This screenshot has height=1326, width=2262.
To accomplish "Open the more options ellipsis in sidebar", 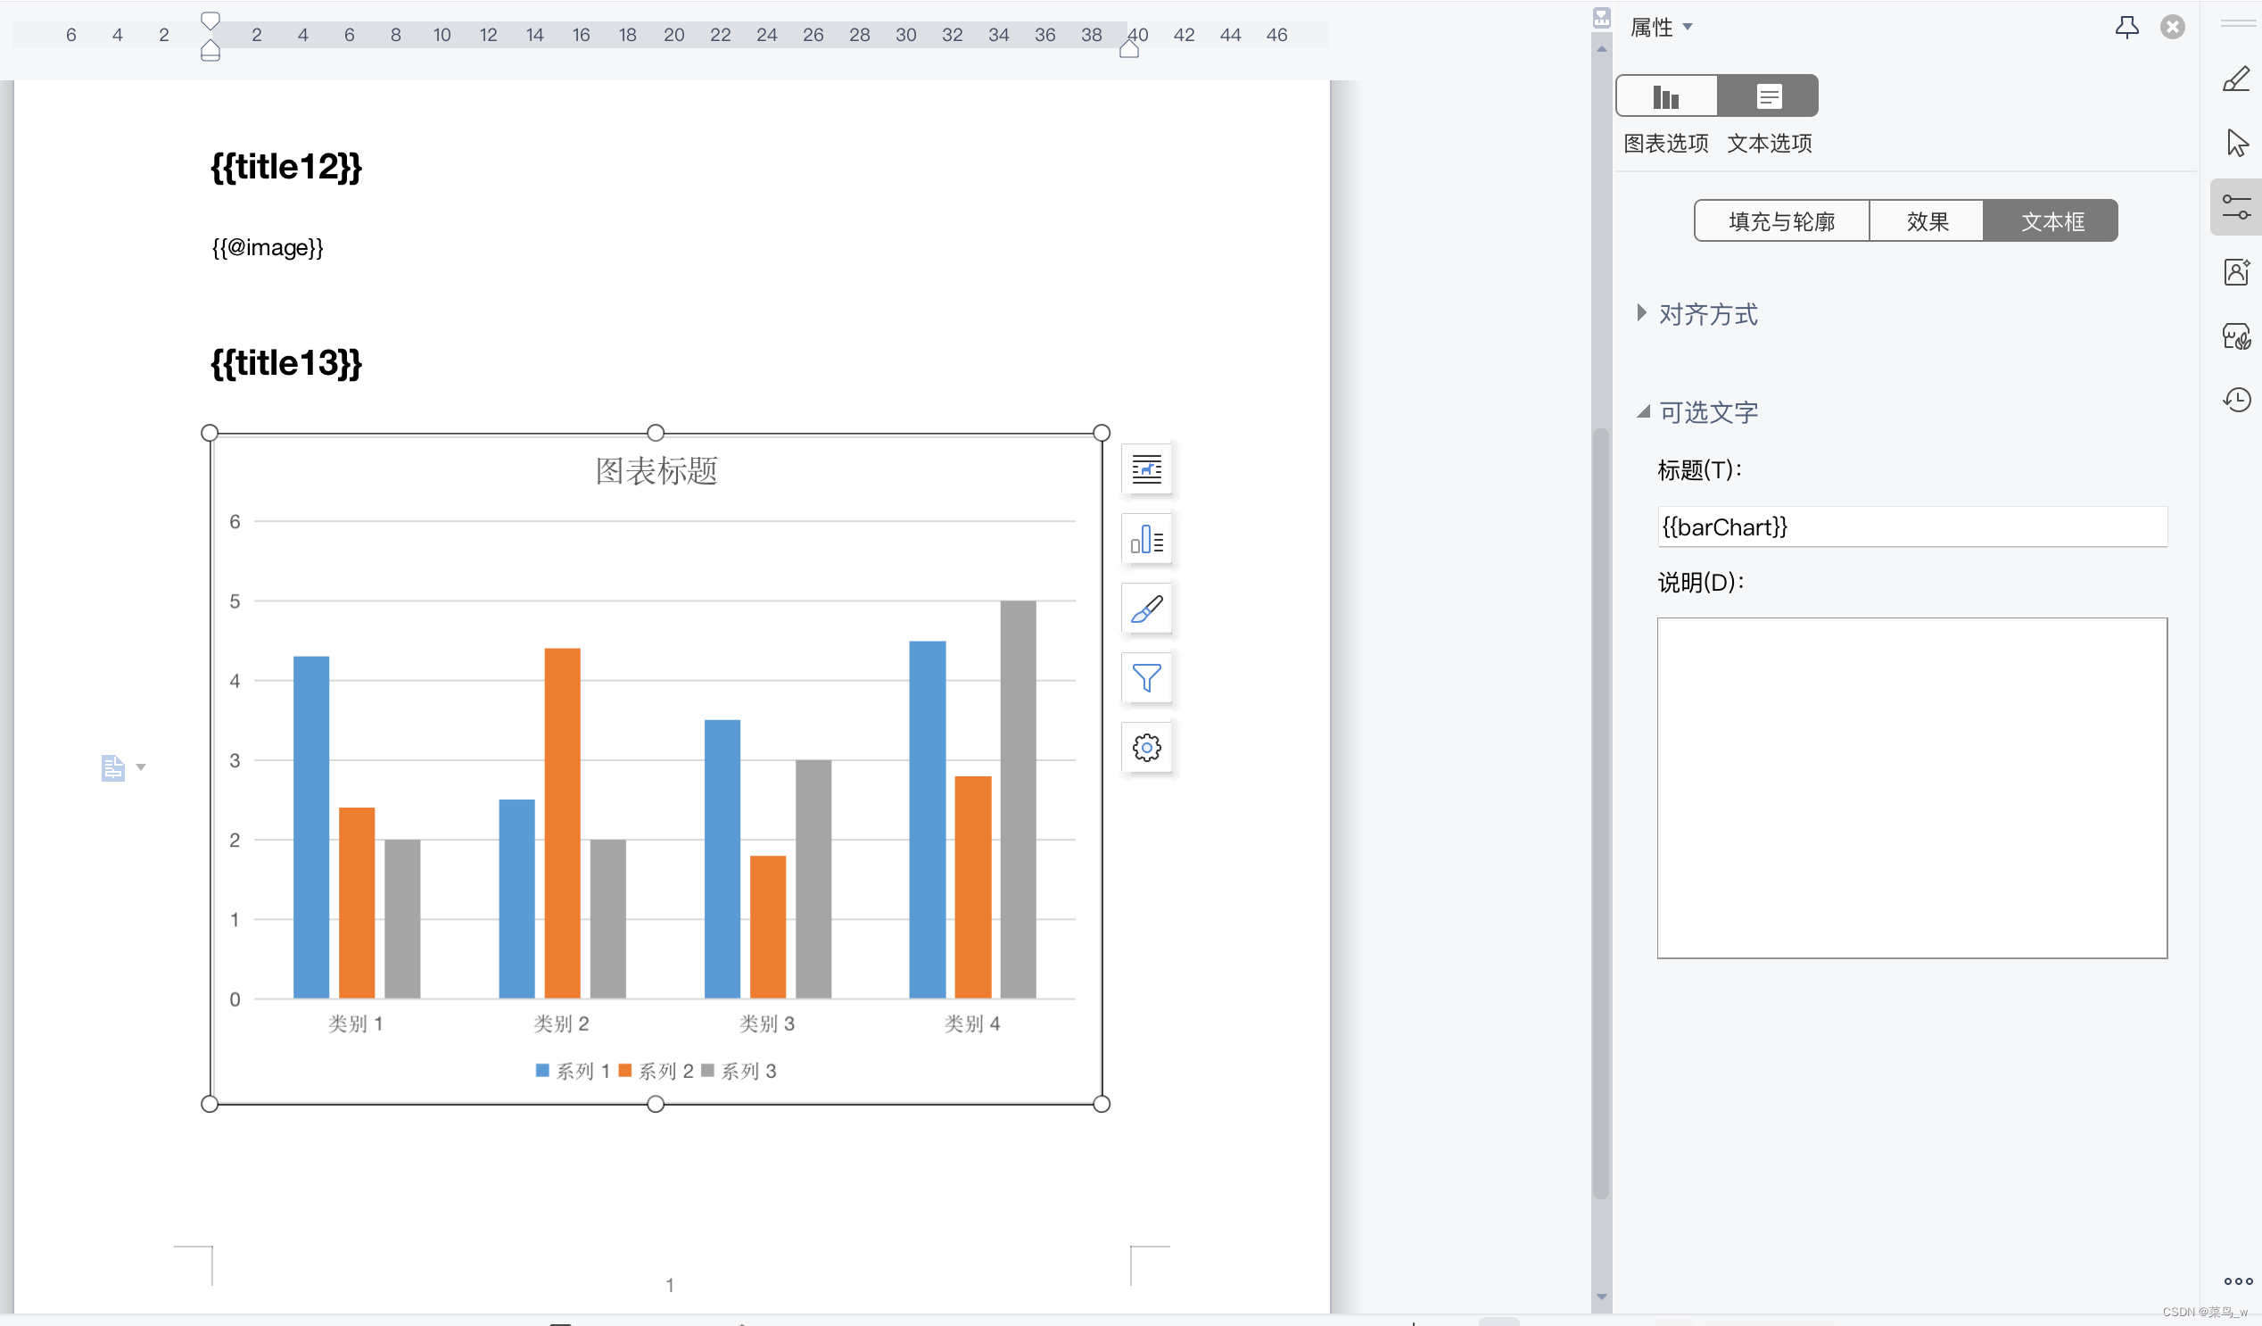I will pyautogui.click(x=2238, y=1281).
